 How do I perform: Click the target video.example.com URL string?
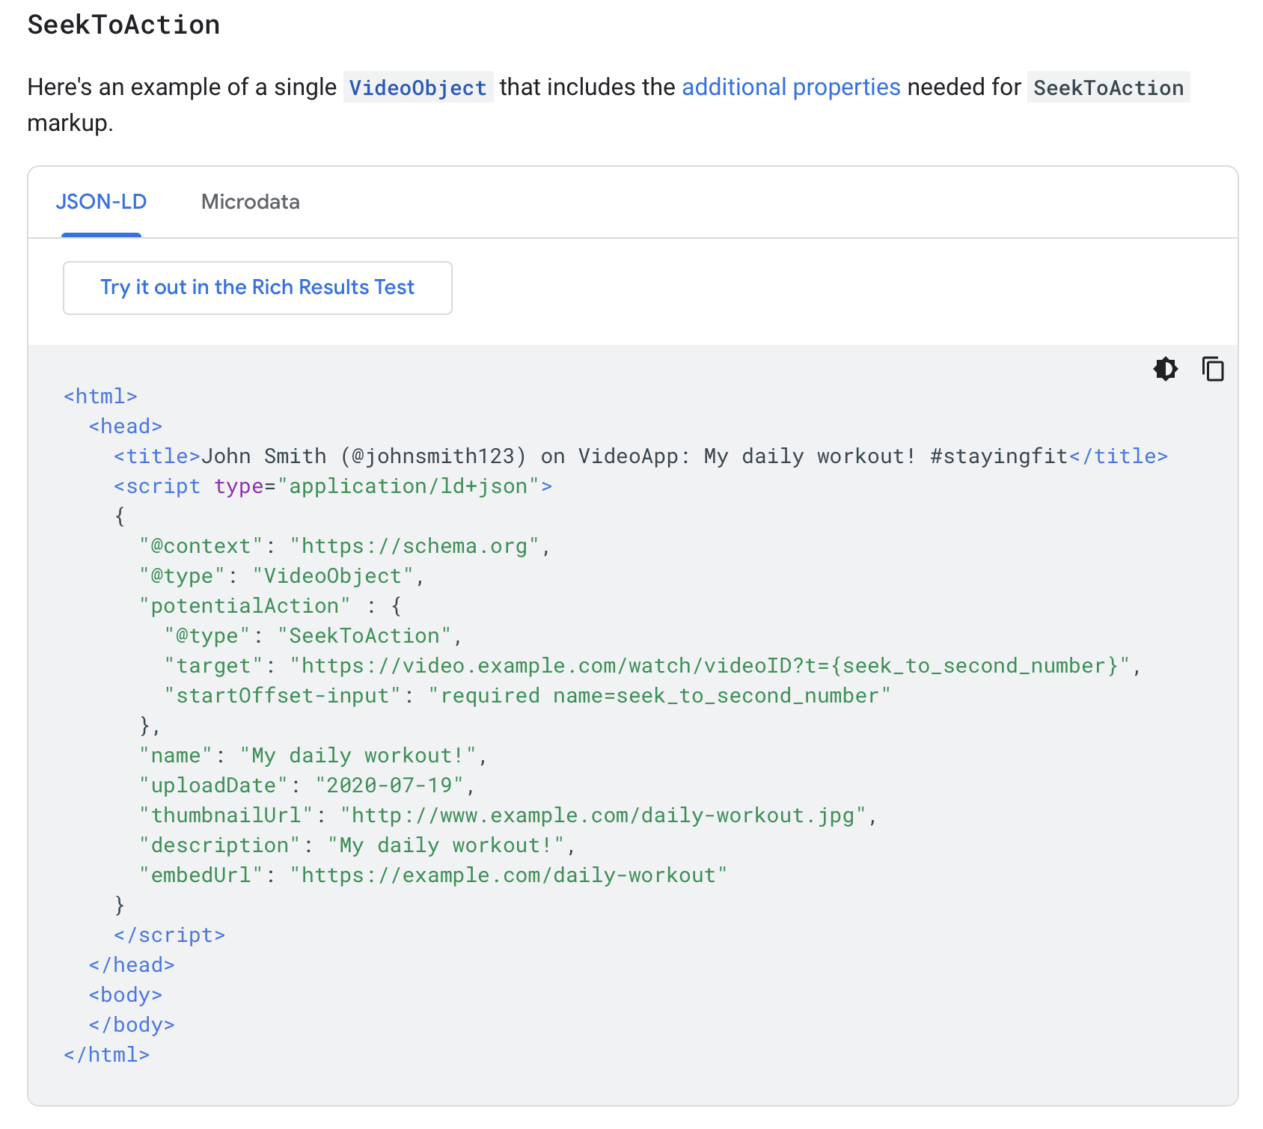(709, 666)
